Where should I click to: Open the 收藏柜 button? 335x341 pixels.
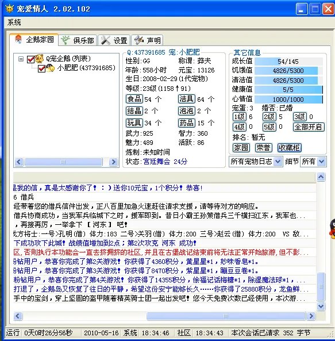click(290, 148)
